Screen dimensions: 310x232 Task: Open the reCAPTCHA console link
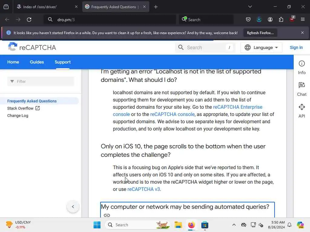172,114
